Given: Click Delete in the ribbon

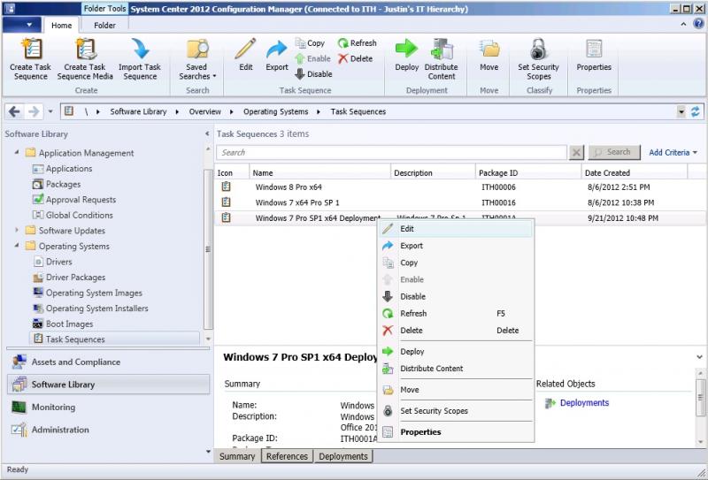Looking at the screenshot, I should coord(356,58).
